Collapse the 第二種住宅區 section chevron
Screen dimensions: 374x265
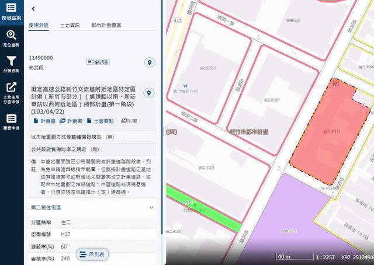coord(151,207)
